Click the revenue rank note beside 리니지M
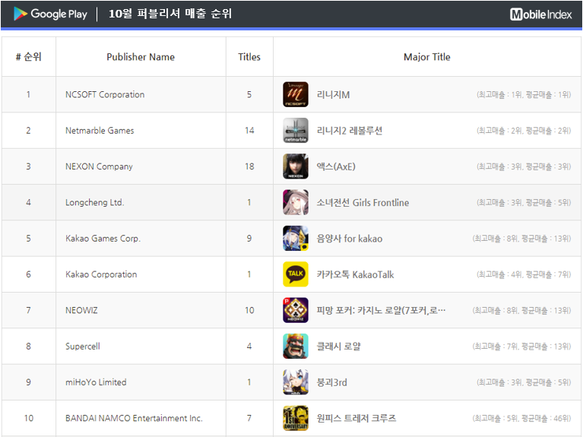Image resolution: width=583 pixels, height=437 pixels. (x=524, y=95)
